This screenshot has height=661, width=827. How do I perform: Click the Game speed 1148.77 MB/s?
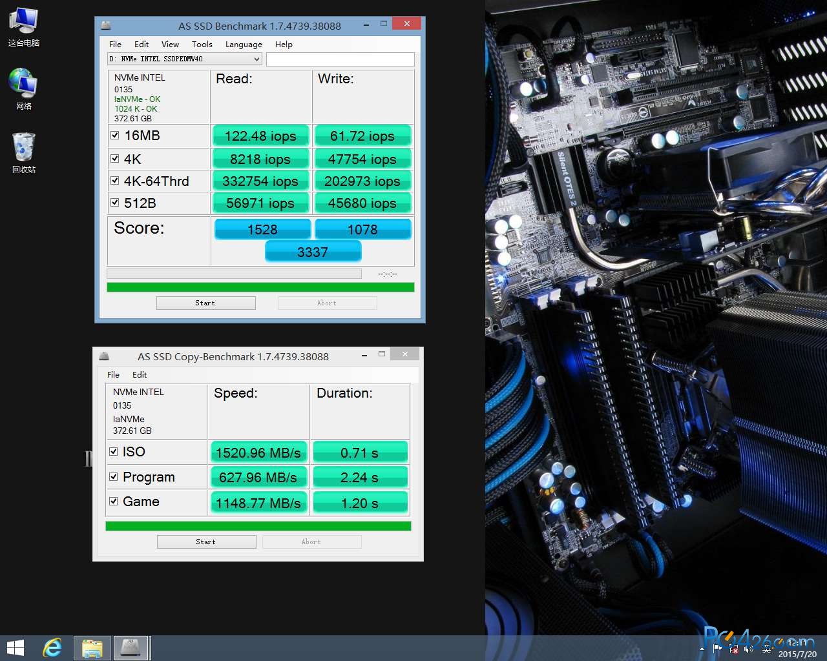point(258,503)
